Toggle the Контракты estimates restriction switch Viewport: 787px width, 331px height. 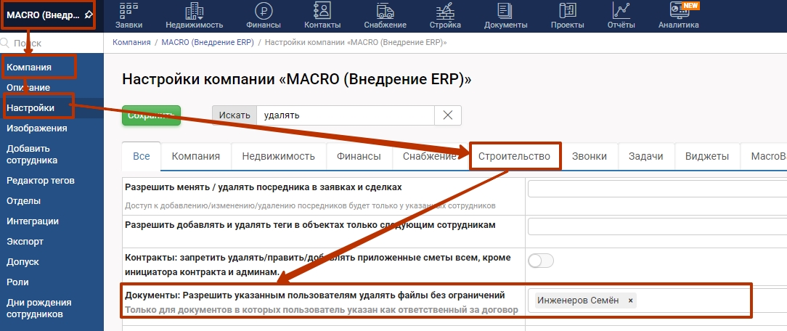click(541, 261)
